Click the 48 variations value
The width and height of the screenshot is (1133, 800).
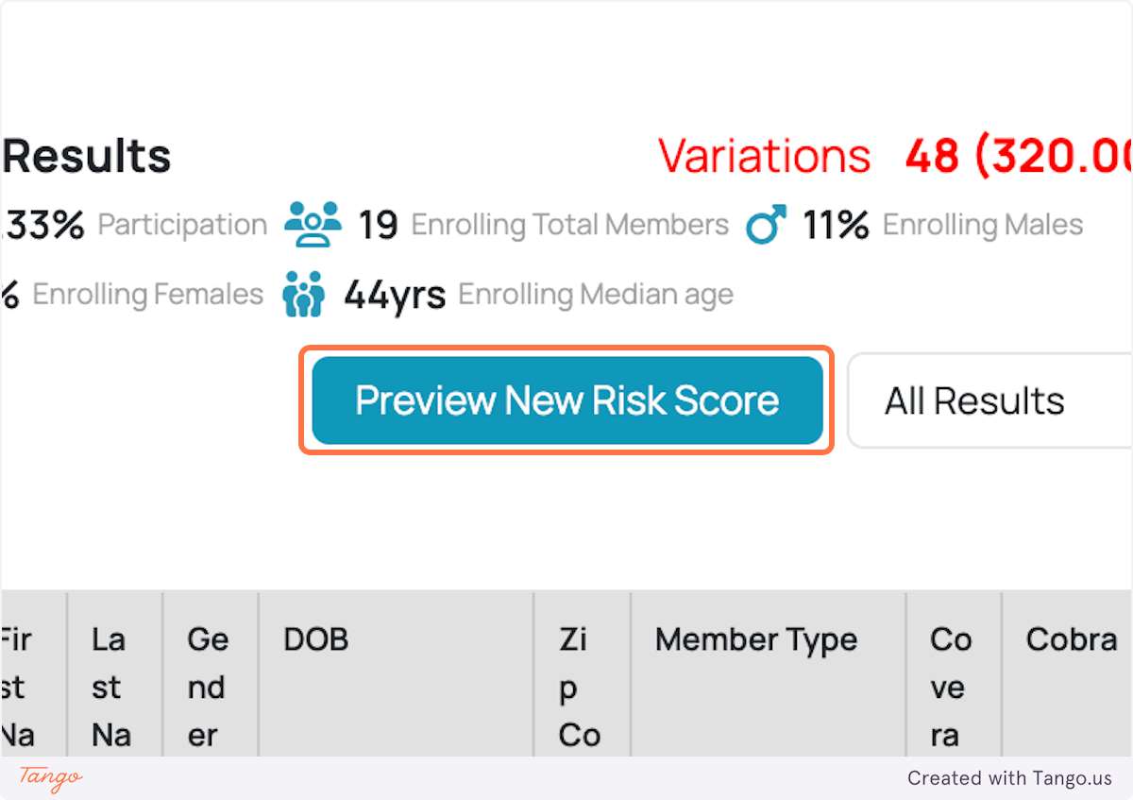point(934,154)
